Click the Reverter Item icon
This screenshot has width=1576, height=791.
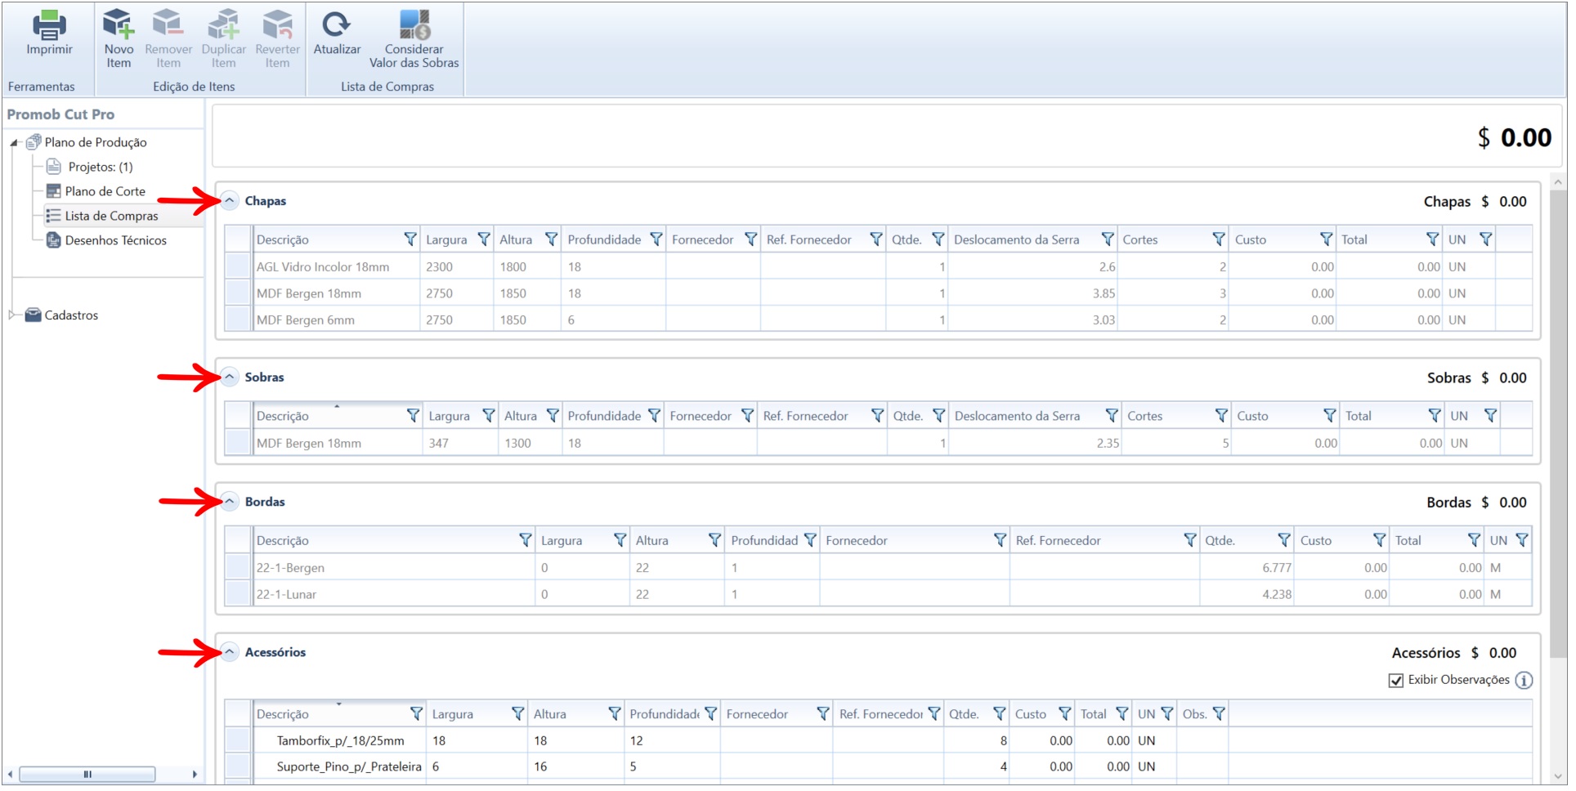[277, 25]
